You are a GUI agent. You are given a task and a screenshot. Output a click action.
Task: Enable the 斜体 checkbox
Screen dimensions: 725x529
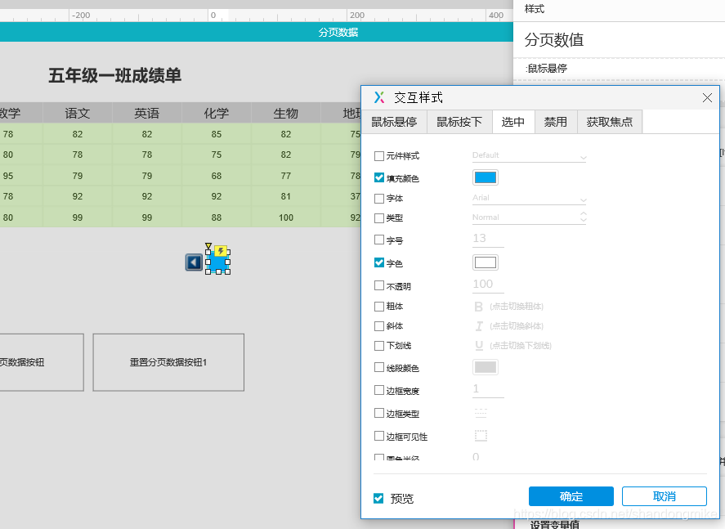(x=379, y=326)
